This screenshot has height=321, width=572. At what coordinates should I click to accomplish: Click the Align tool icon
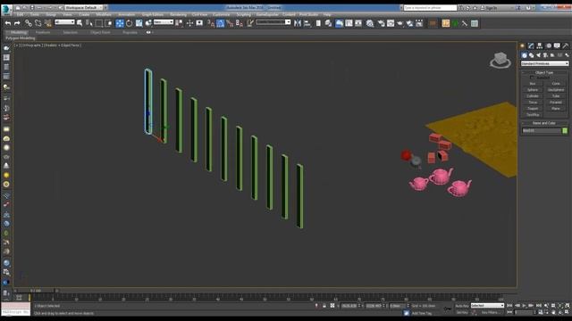pyautogui.click(x=307, y=23)
